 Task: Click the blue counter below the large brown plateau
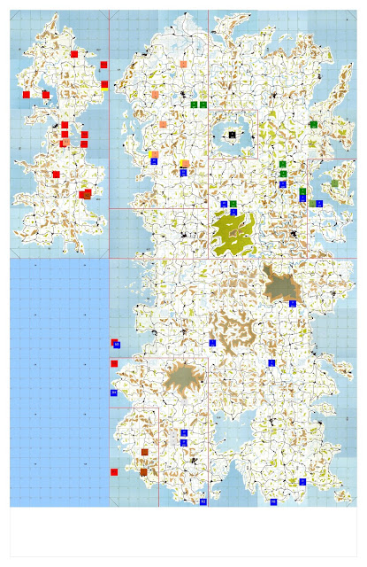[293, 304]
